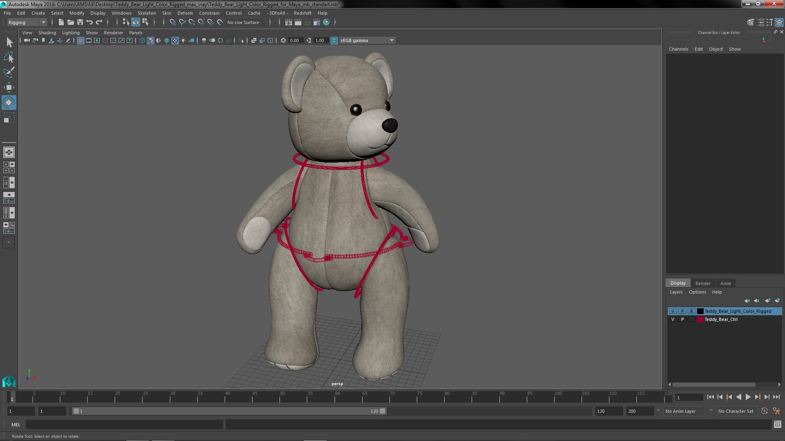Play animation backwards

click(738, 397)
